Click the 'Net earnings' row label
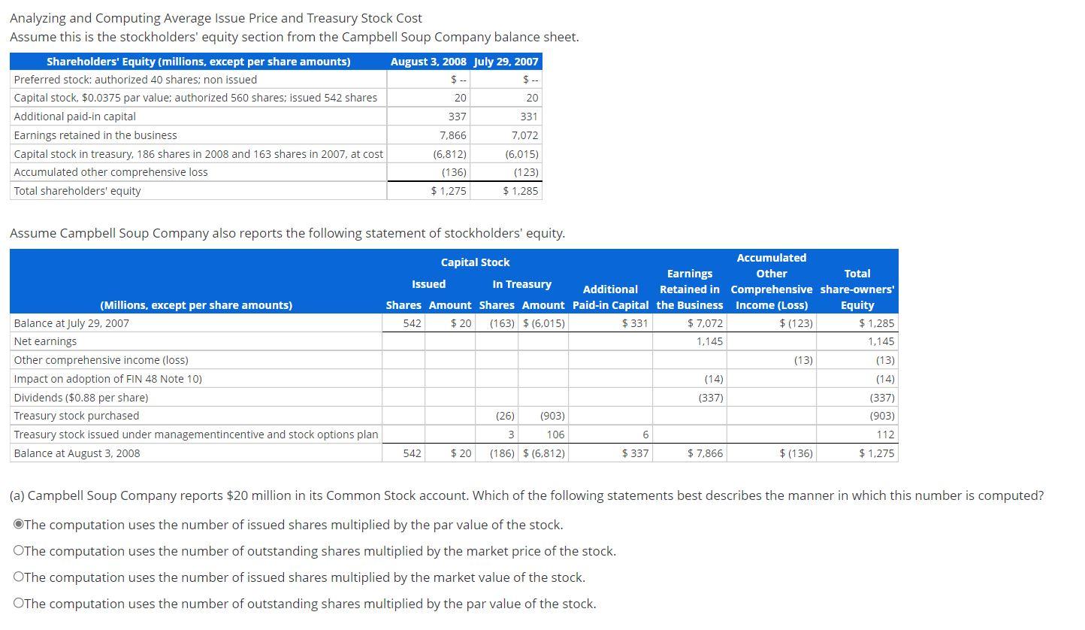Image resolution: width=1085 pixels, height=630 pixels. [45, 341]
